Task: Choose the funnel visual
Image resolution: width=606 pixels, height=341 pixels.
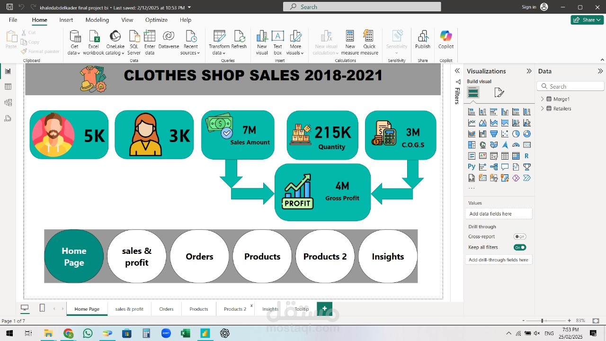Action: (494, 134)
